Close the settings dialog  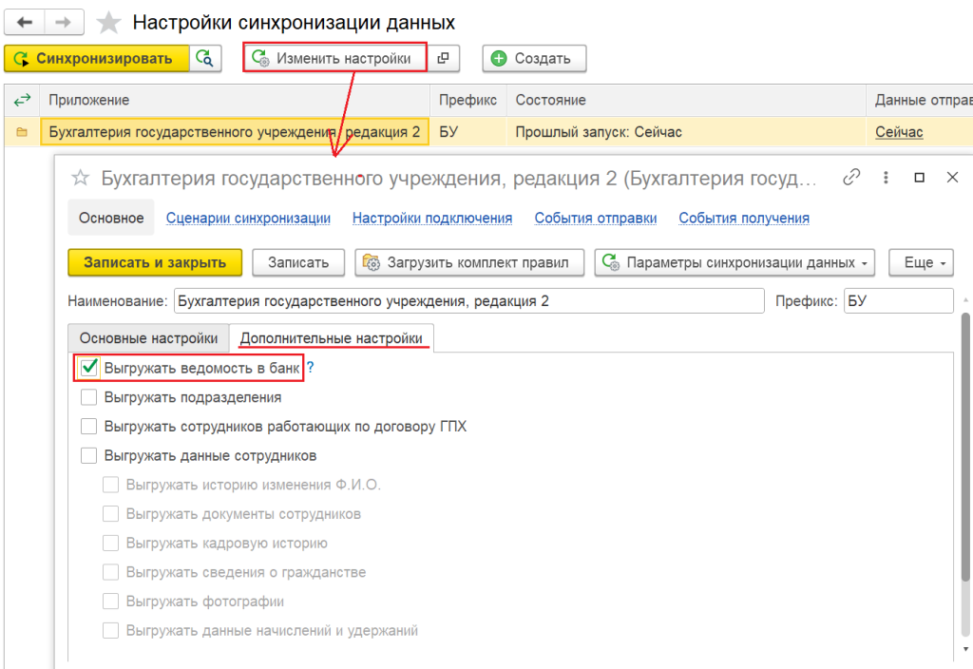click(x=952, y=178)
